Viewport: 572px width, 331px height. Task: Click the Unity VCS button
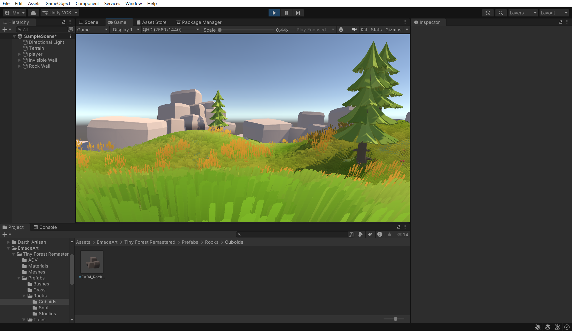pyautogui.click(x=60, y=13)
